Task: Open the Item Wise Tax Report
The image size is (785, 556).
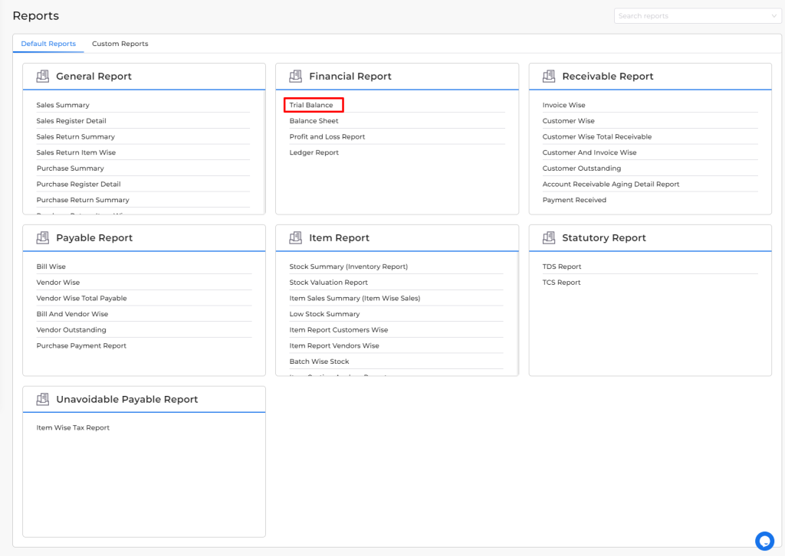Action: click(73, 427)
